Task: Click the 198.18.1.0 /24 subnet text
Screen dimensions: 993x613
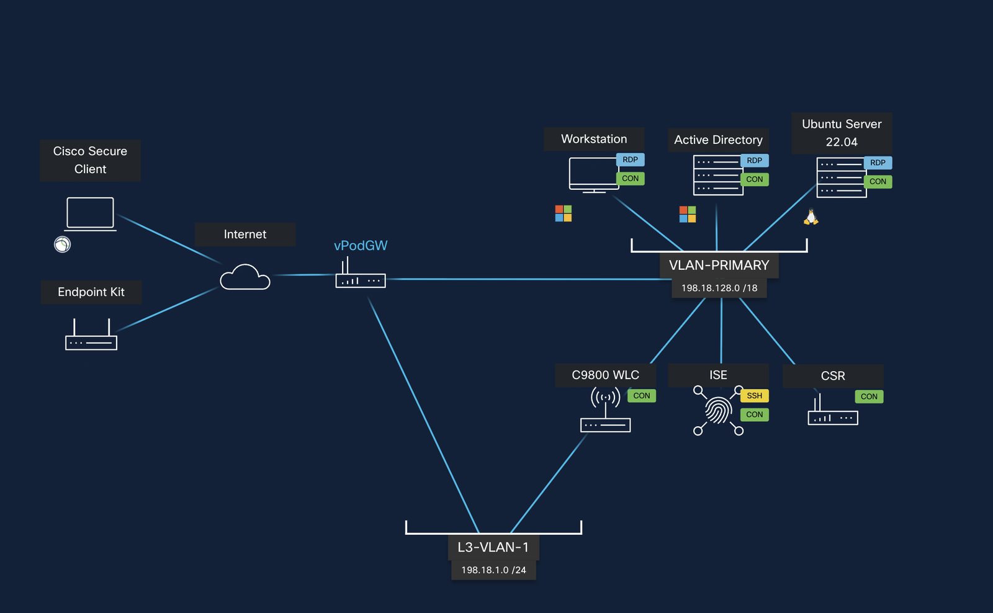Action: pyautogui.click(x=493, y=570)
